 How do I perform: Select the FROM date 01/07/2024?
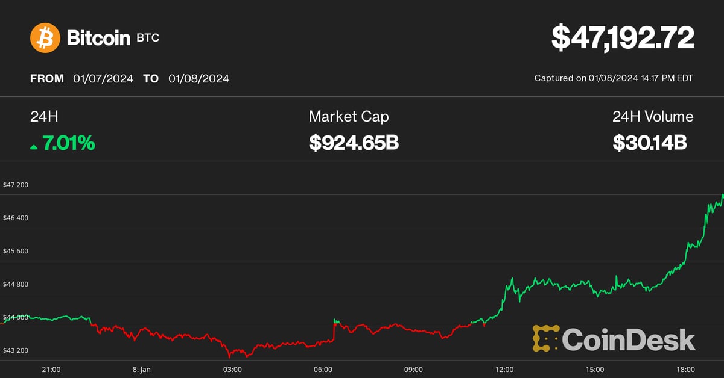[103, 79]
